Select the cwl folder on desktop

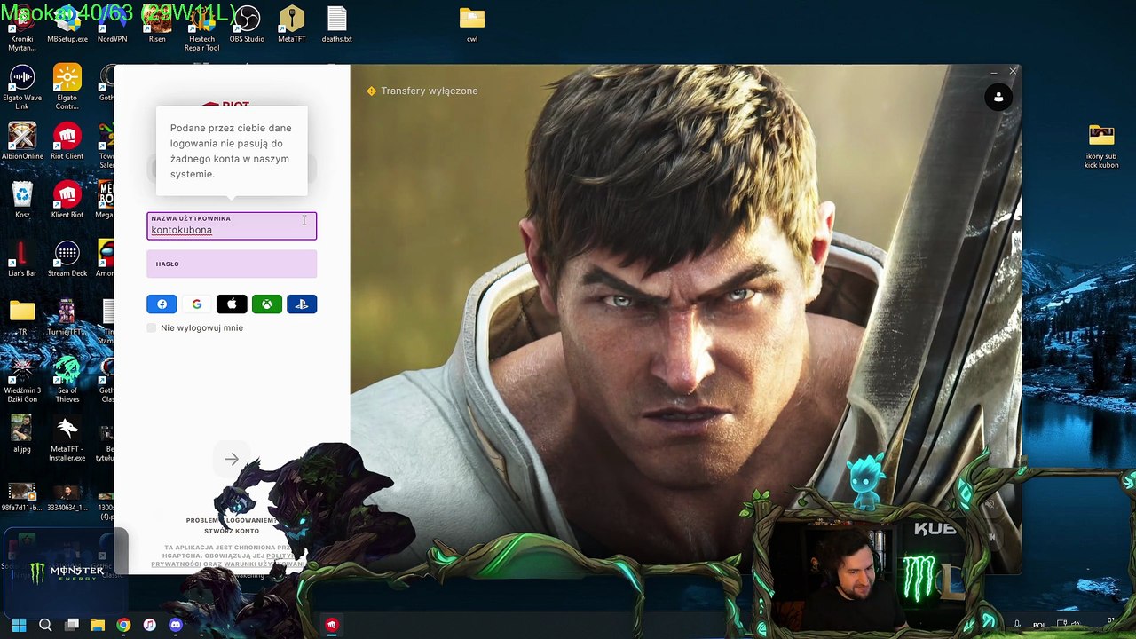click(x=472, y=24)
